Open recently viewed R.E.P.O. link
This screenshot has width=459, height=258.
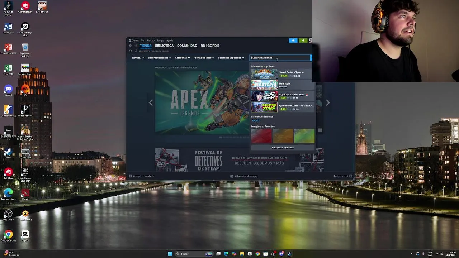(256, 121)
